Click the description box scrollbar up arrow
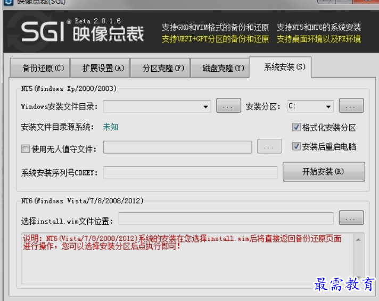The width and height of the screenshot is (379, 301). click(358, 240)
